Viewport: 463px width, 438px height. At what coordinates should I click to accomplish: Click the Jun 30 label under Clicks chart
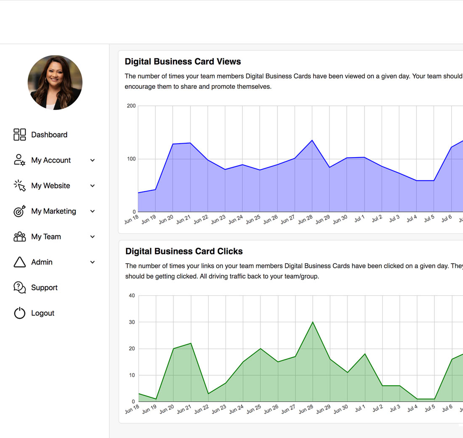341,409
